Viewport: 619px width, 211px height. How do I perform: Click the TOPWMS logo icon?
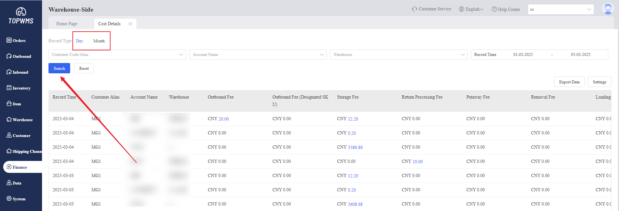pyautogui.click(x=21, y=12)
